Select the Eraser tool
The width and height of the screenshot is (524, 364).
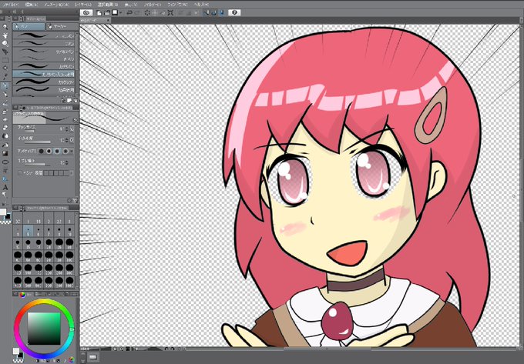pos(5,128)
